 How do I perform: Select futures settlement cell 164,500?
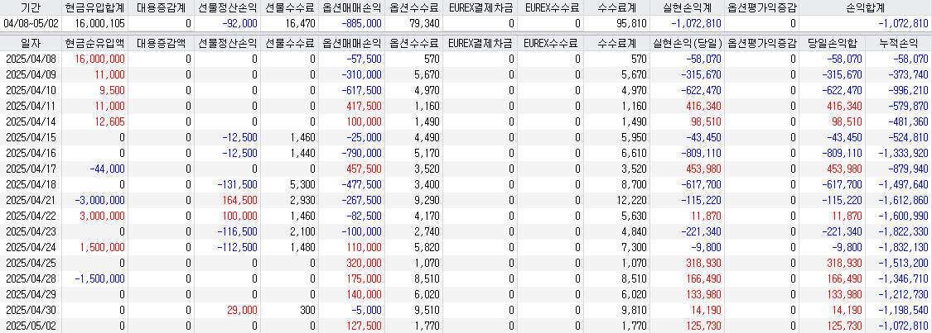(228, 200)
